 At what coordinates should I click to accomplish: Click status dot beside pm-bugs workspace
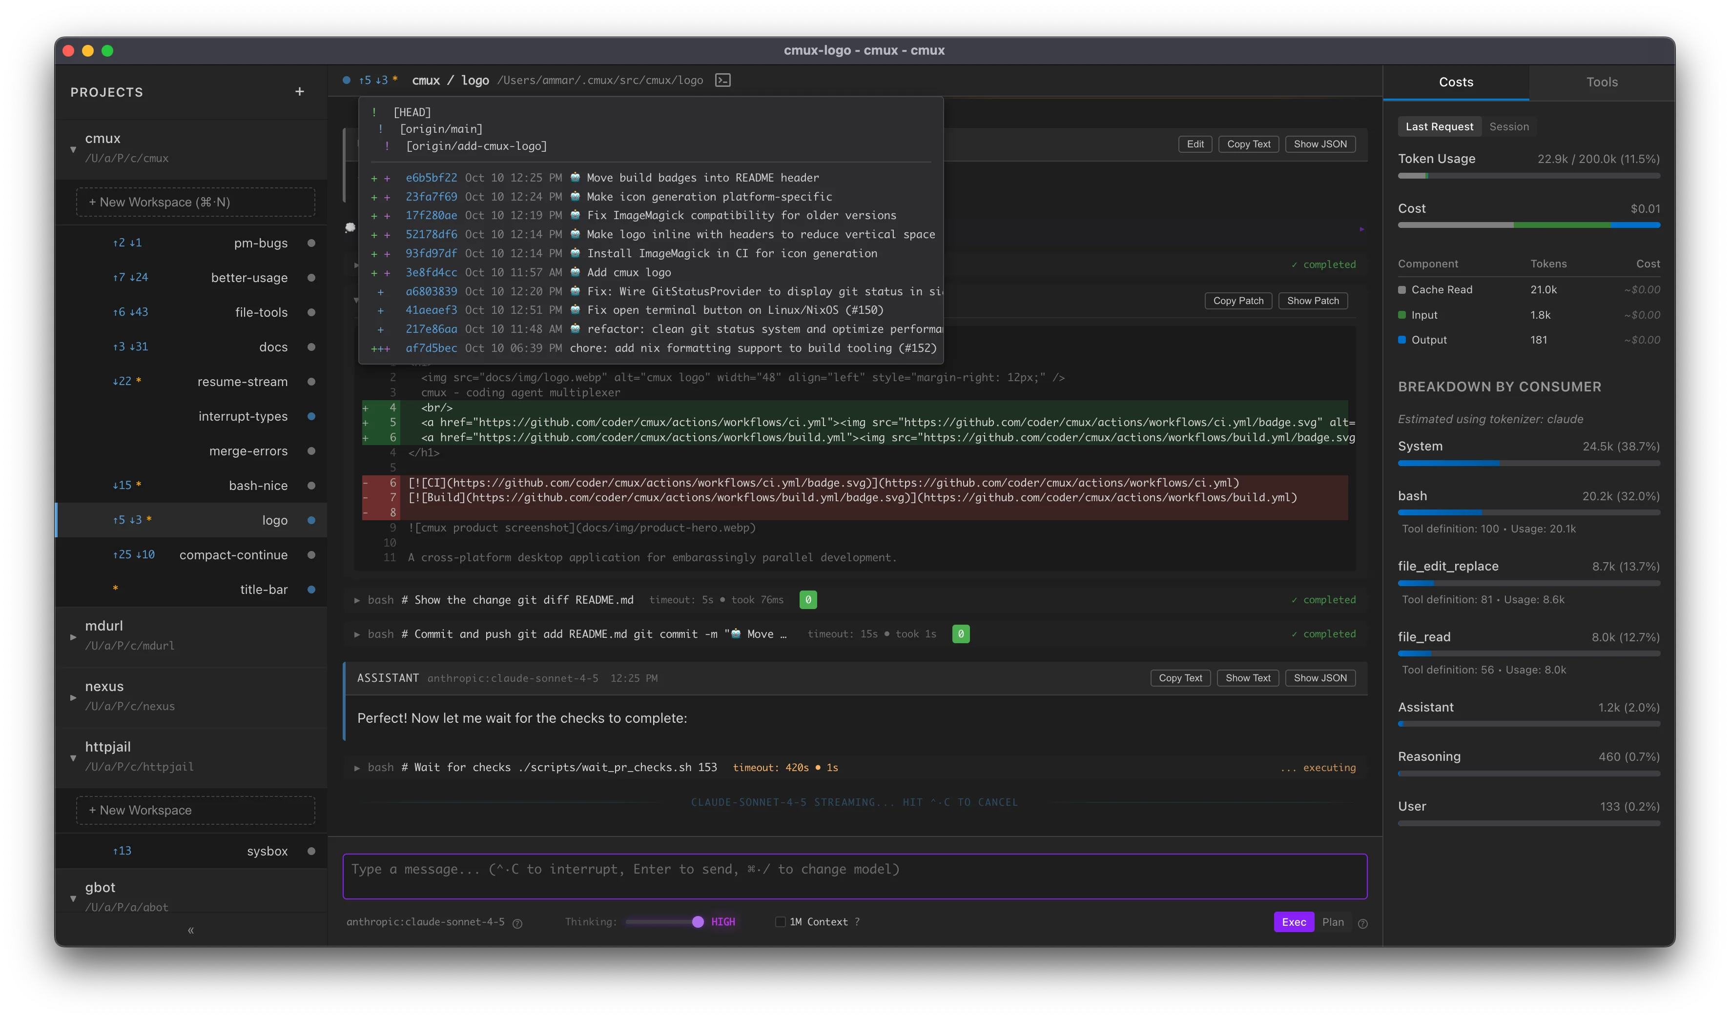pos(311,243)
